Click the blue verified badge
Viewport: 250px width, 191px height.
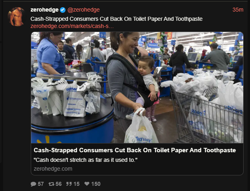point(63,10)
